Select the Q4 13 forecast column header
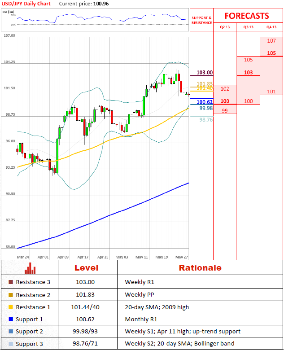This screenshot has width=284, height=350. tap(271, 27)
